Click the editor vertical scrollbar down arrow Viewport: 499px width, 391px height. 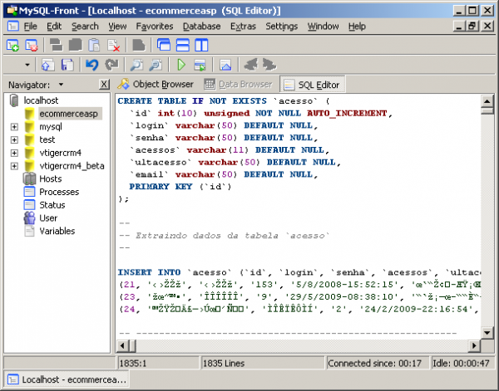tap(487, 333)
